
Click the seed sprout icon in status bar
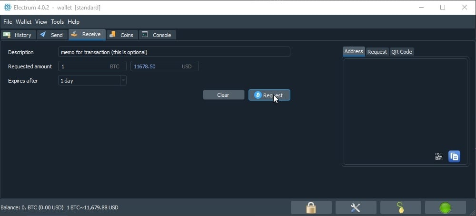pos(400,207)
